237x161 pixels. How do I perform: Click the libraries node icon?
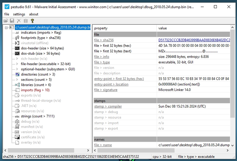coord(17,85)
